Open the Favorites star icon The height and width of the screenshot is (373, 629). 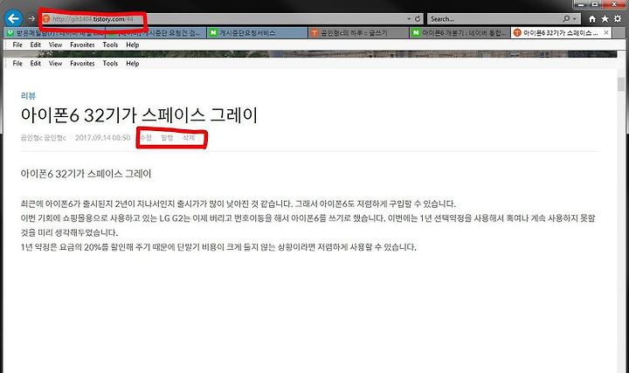(x=605, y=19)
